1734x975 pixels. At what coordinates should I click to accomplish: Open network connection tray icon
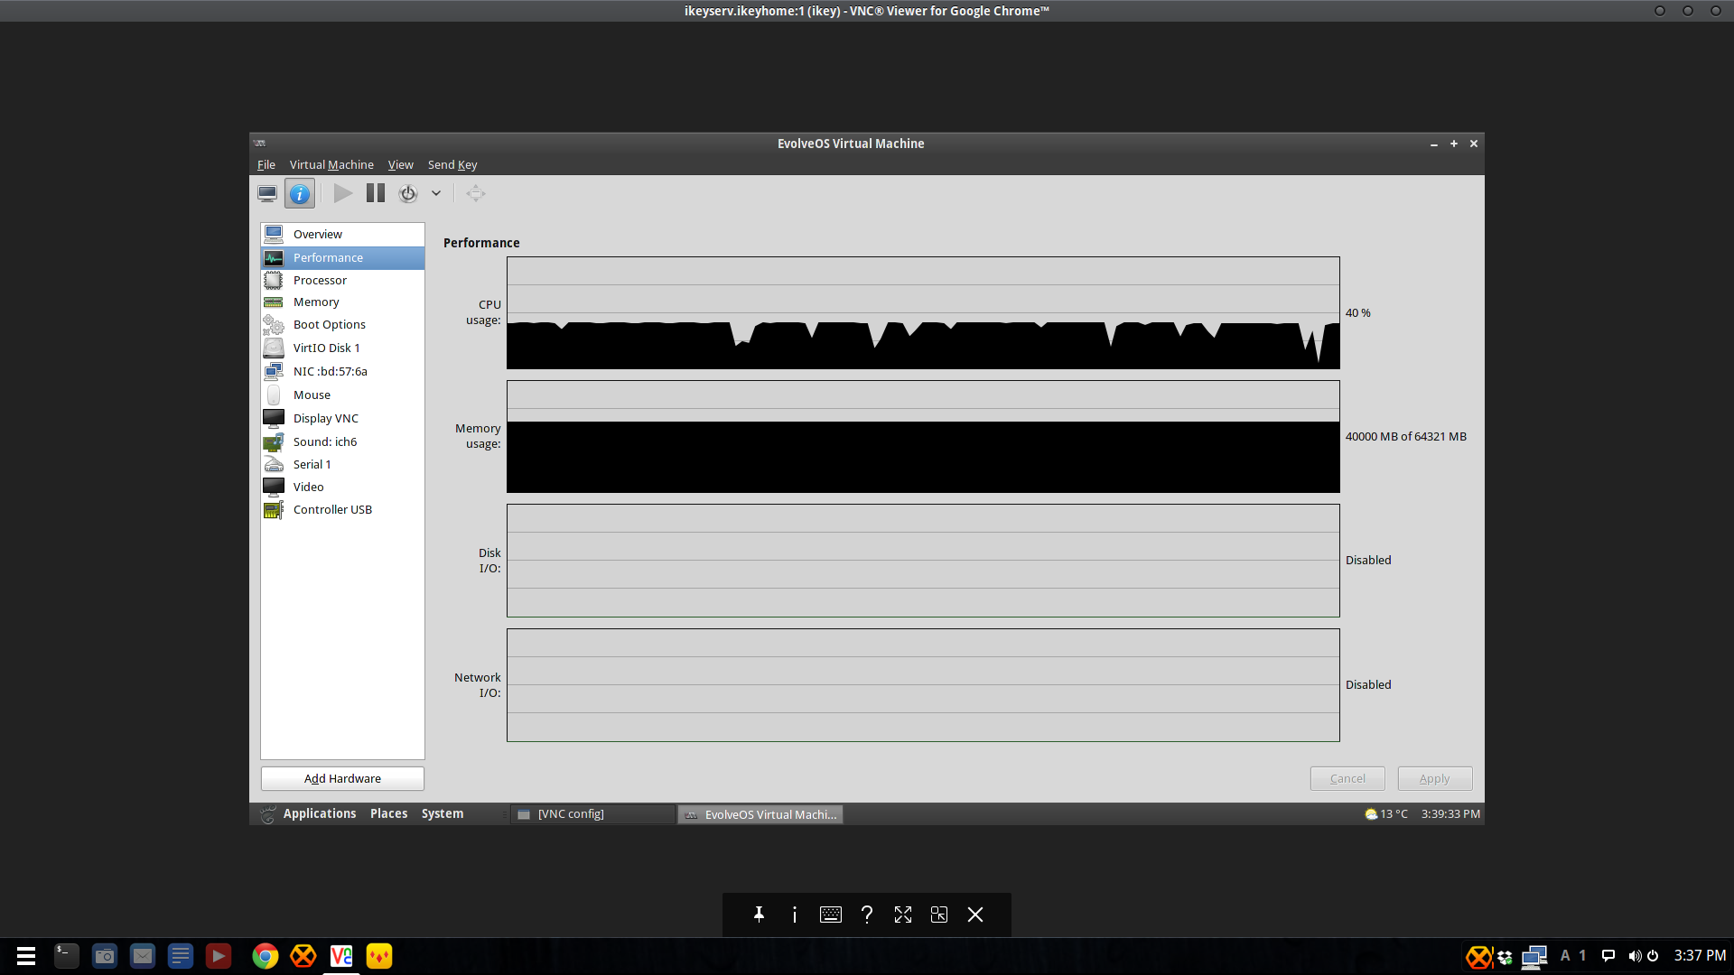click(x=1534, y=957)
